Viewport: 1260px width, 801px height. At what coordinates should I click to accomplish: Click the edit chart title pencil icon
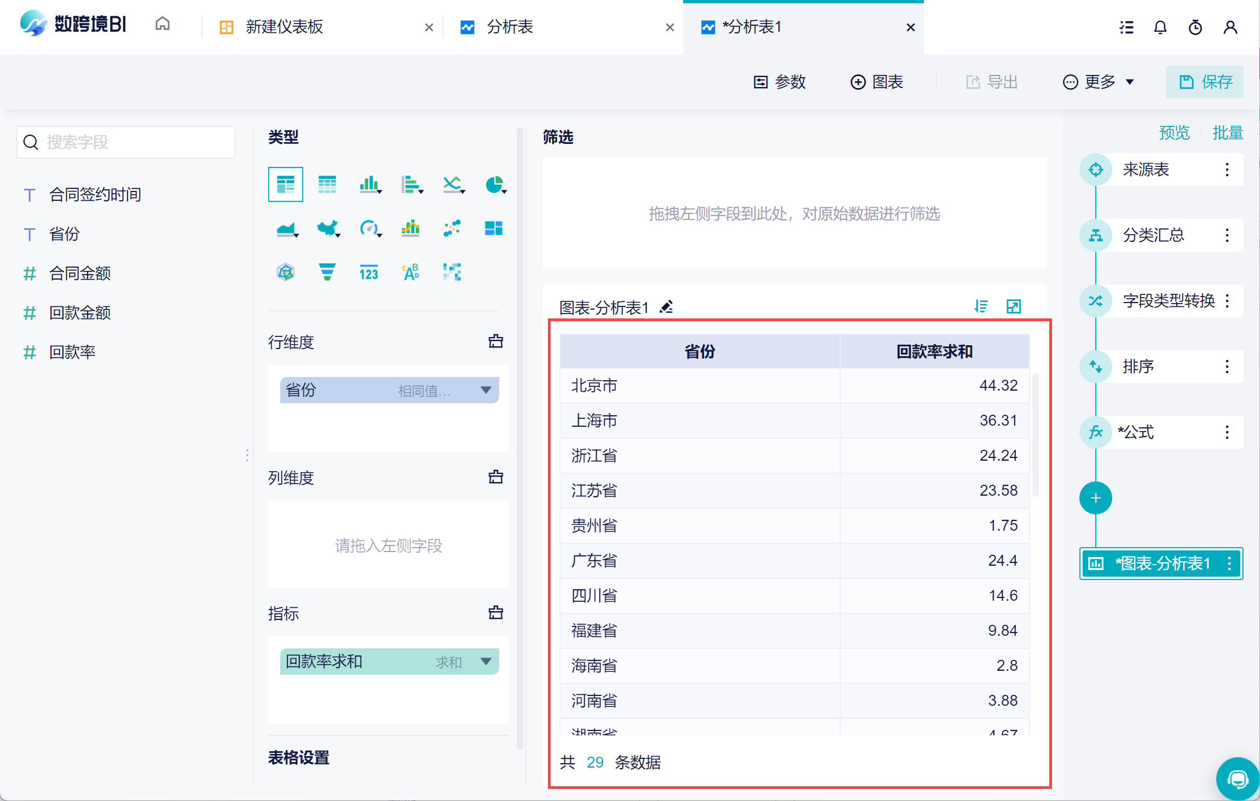[666, 307]
